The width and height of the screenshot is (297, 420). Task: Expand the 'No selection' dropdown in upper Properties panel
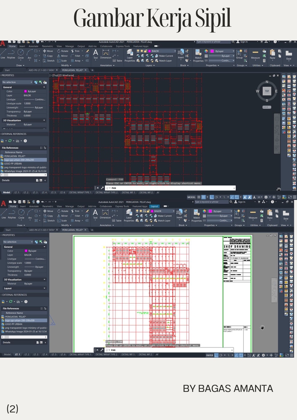[x=17, y=82]
